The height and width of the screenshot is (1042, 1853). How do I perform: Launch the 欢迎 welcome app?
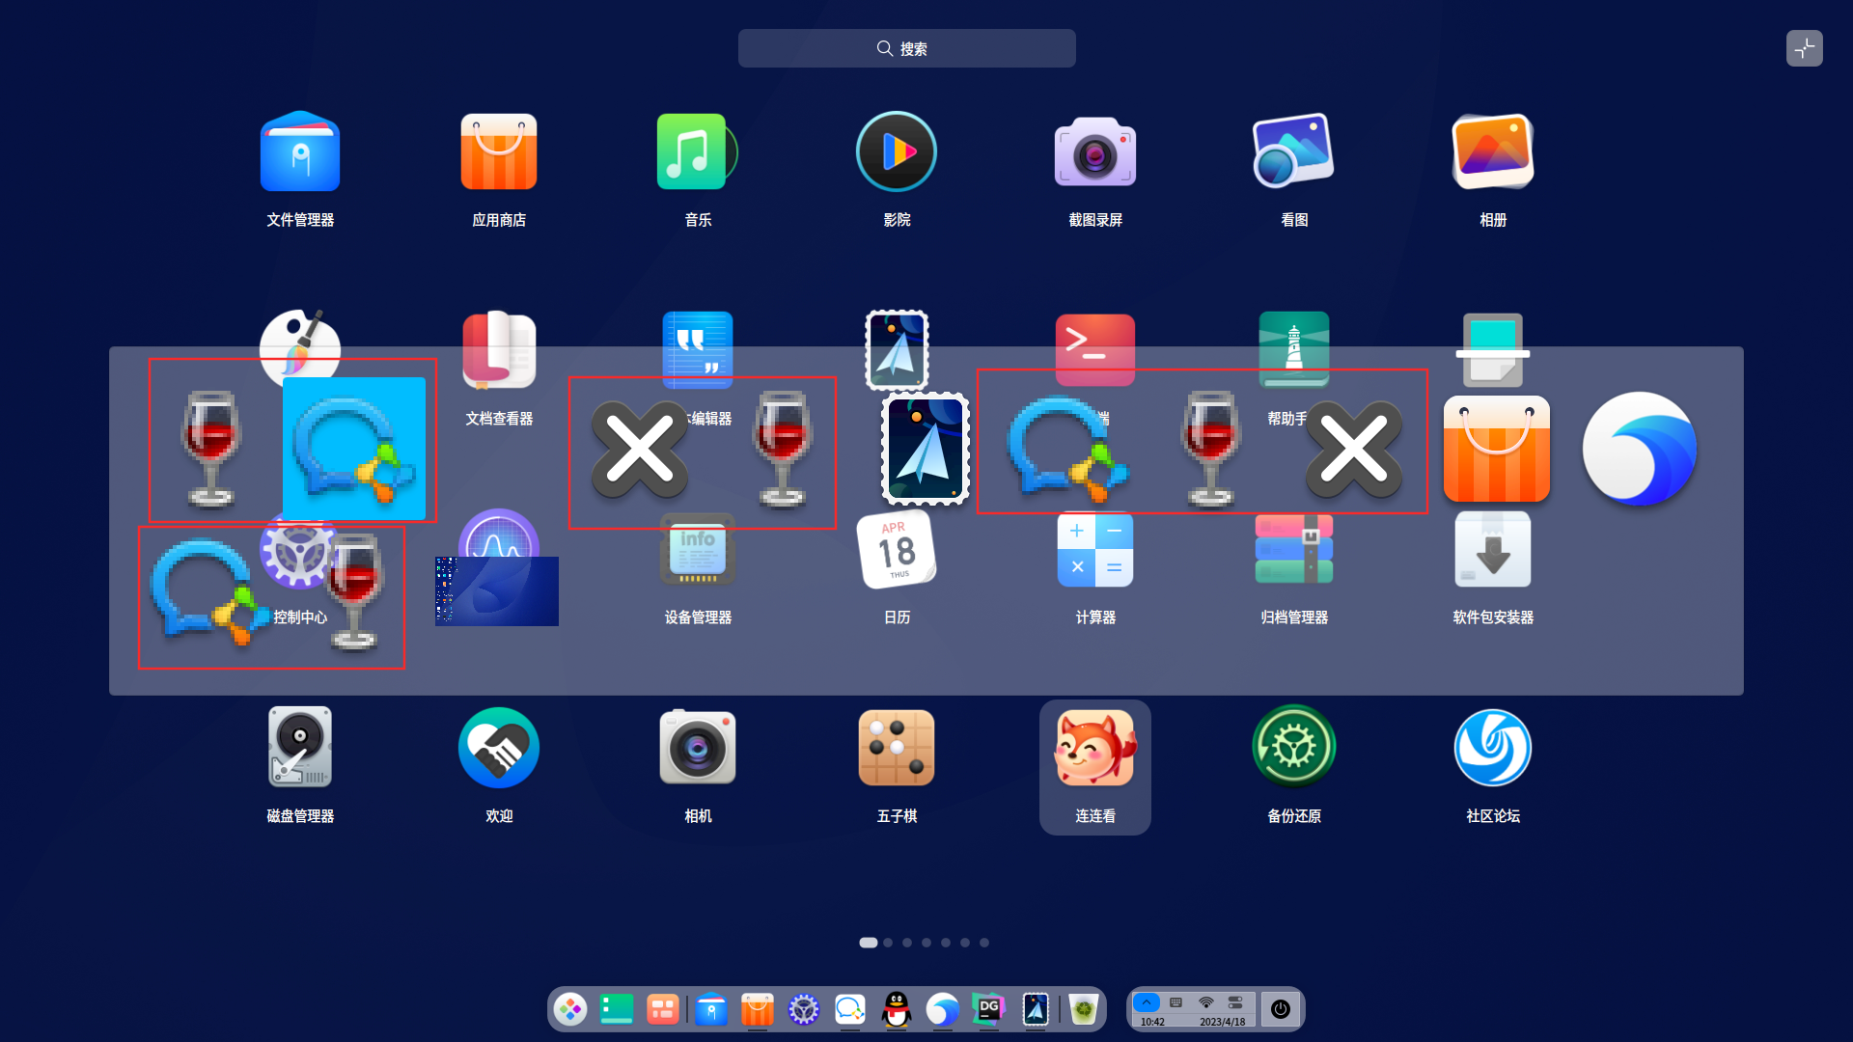(x=499, y=748)
